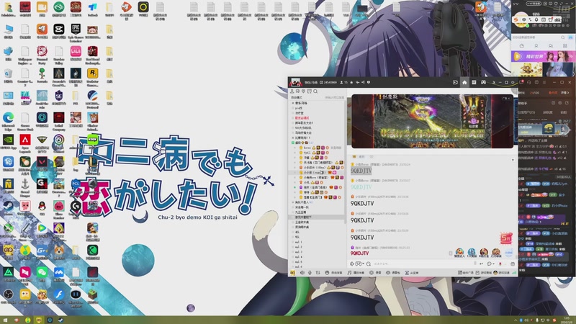Open Microsoft Edge desktop icon

tap(8, 117)
